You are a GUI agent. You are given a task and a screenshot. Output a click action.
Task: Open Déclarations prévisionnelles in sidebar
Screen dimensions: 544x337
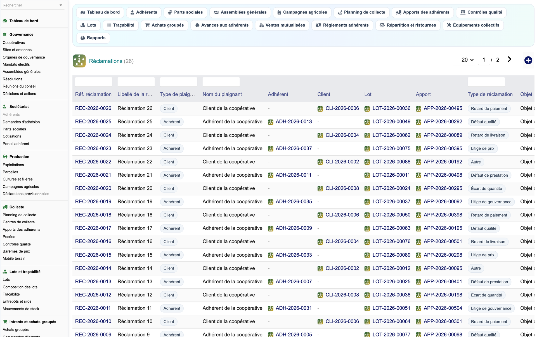(x=26, y=194)
